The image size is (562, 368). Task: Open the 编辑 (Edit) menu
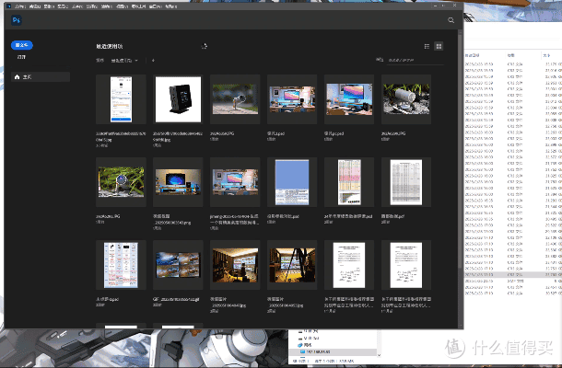34,6
